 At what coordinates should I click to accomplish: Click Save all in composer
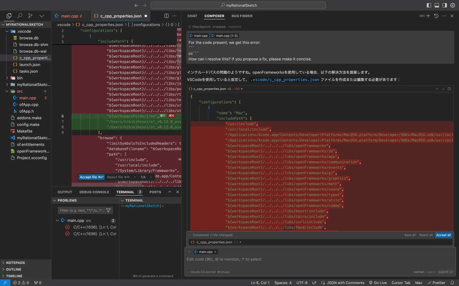pos(410,235)
